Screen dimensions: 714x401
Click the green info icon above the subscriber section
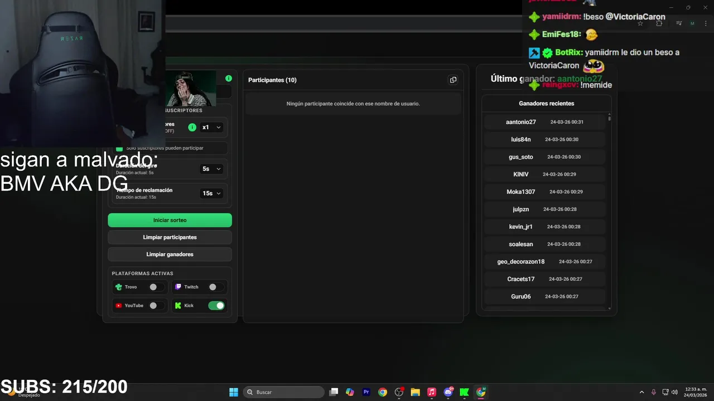coord(229,79)
